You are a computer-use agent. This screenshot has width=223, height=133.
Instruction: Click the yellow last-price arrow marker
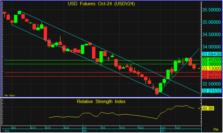[199, 68]
